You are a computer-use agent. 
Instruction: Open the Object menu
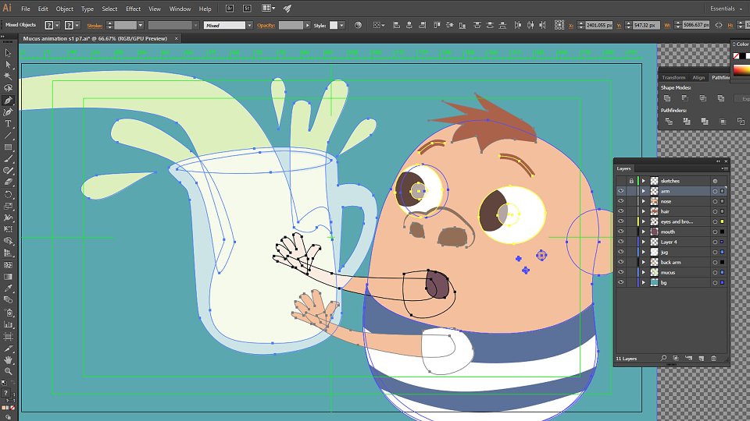pyautogui.click(x=65, y=9)
